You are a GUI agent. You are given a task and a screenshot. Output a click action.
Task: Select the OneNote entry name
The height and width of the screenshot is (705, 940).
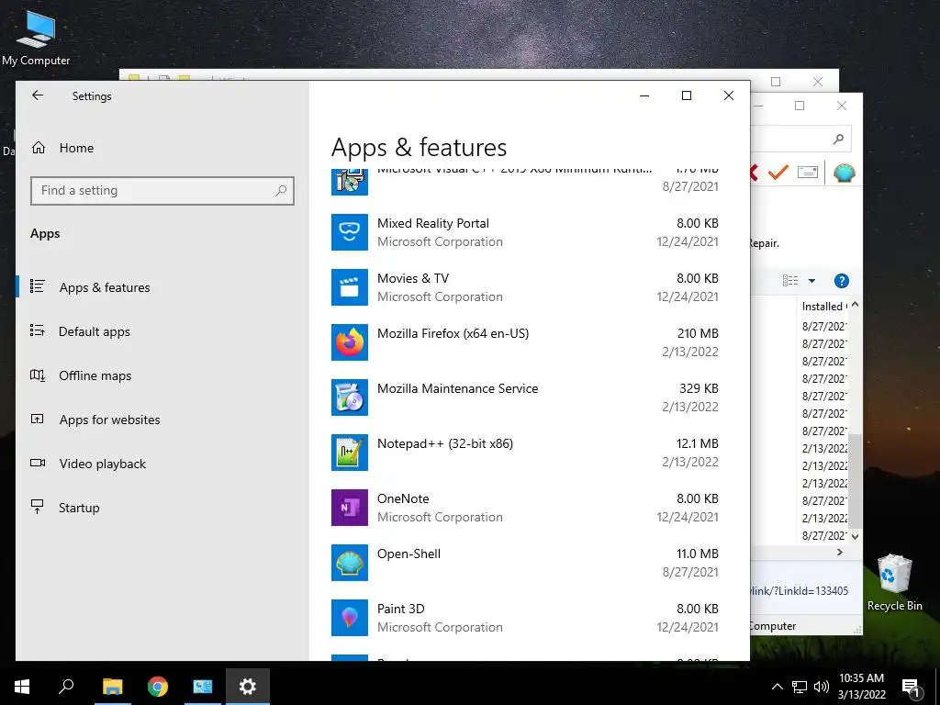pos(403,498)
